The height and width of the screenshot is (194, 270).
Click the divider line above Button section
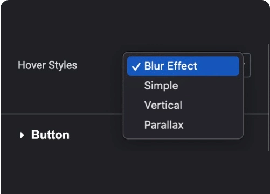pyautogui.click(x=62, y=114)
